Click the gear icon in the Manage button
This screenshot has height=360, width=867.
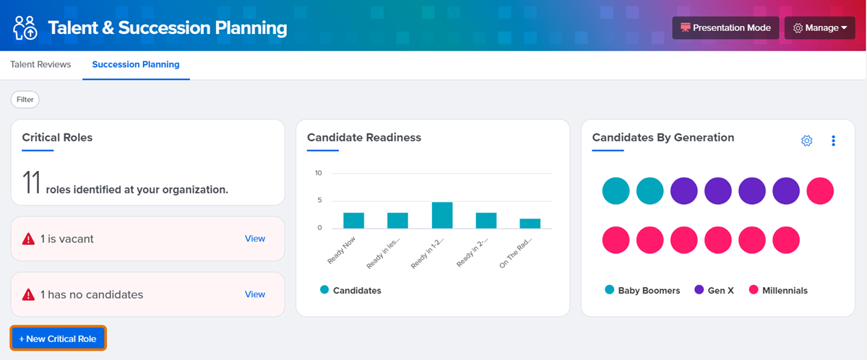tap(798, 28)
